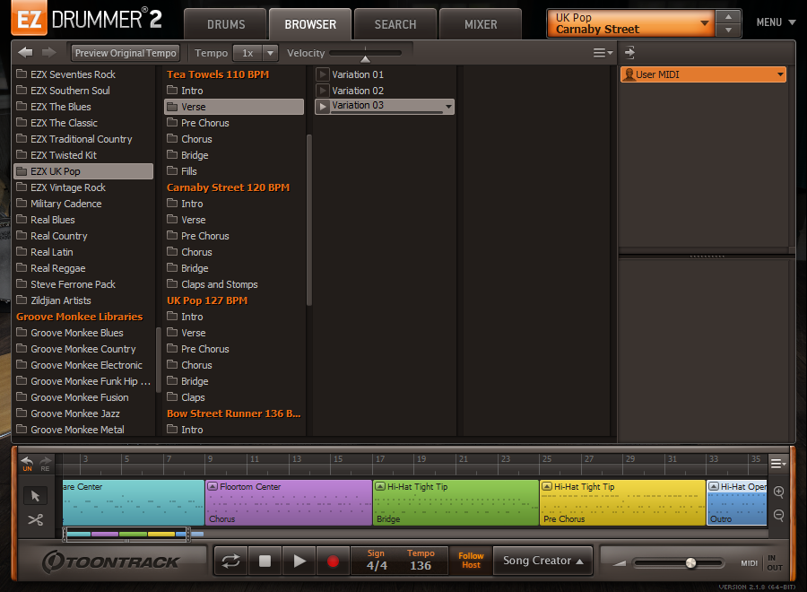Image resolution: width=807 pixels, height=592 pixels.
Task: Click the Redo icon in song track
Action: 46,464
